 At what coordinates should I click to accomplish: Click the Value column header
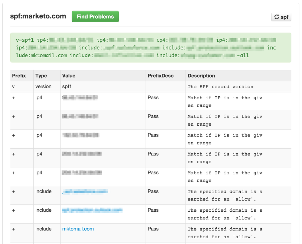pyautogui.click(x=69, y=76)
